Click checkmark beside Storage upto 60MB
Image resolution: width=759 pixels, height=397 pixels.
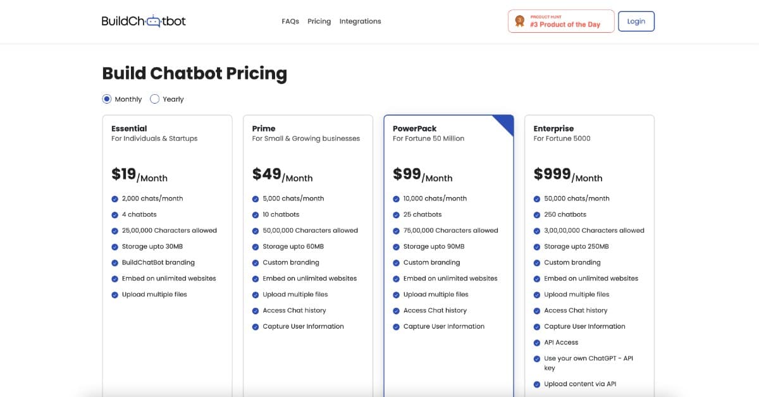point(256,247)
